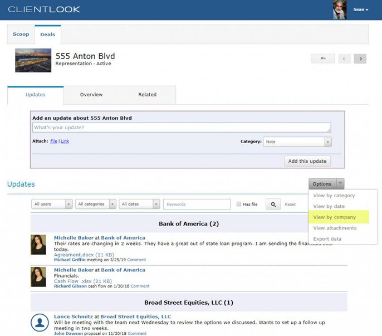This screenshot has height=336, width=382.
Task: Click the File attach link
Action: click(x=53, y=141)
